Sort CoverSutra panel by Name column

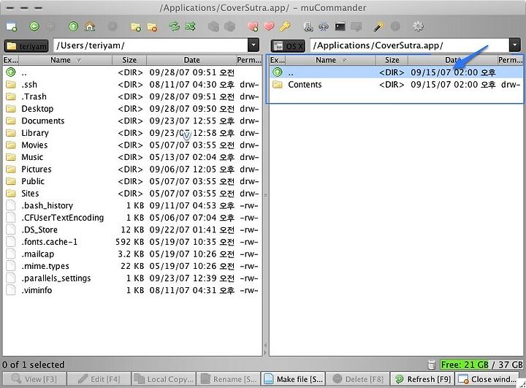pyautogui.click(x=330, y=60)
